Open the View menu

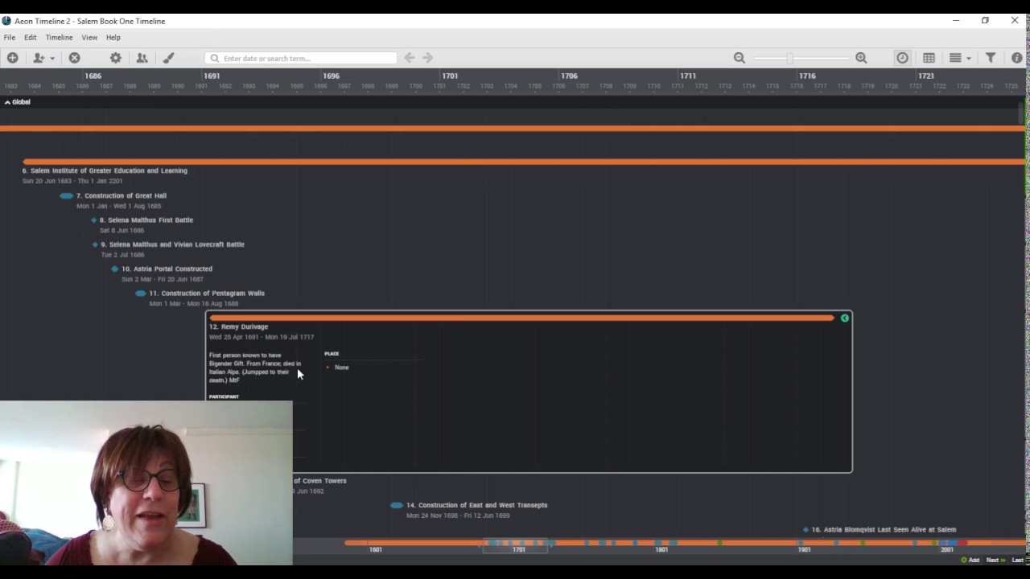(89, 38)
